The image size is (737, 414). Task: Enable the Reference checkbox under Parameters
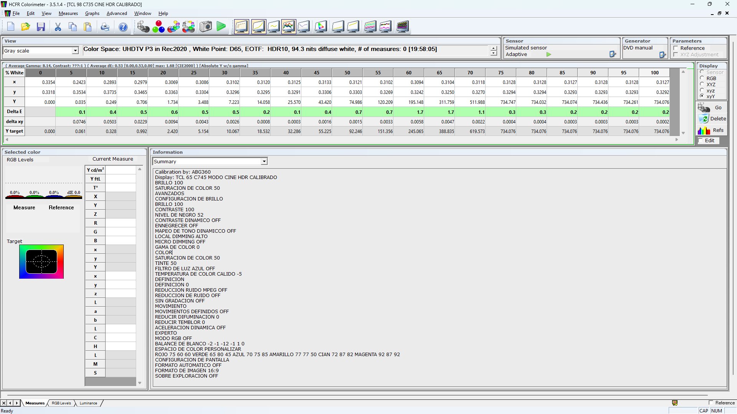(676, 48)
